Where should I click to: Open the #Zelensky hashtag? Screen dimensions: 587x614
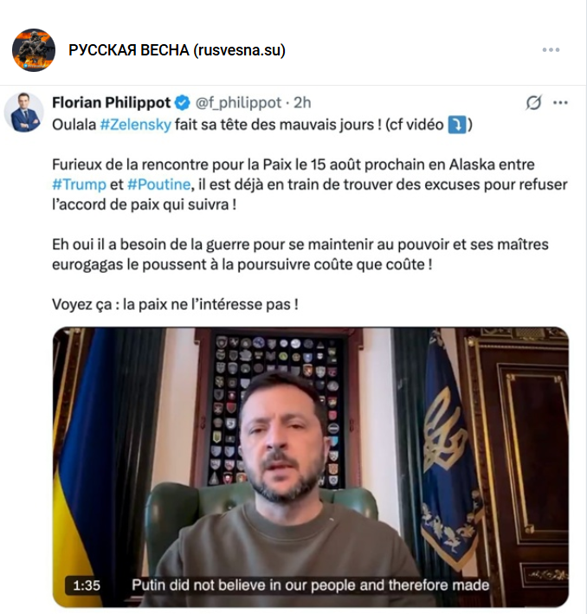[135, 125]
